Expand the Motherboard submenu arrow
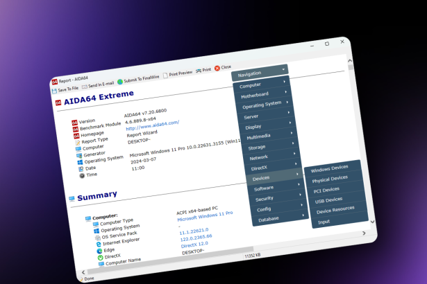 click(285, 92)
